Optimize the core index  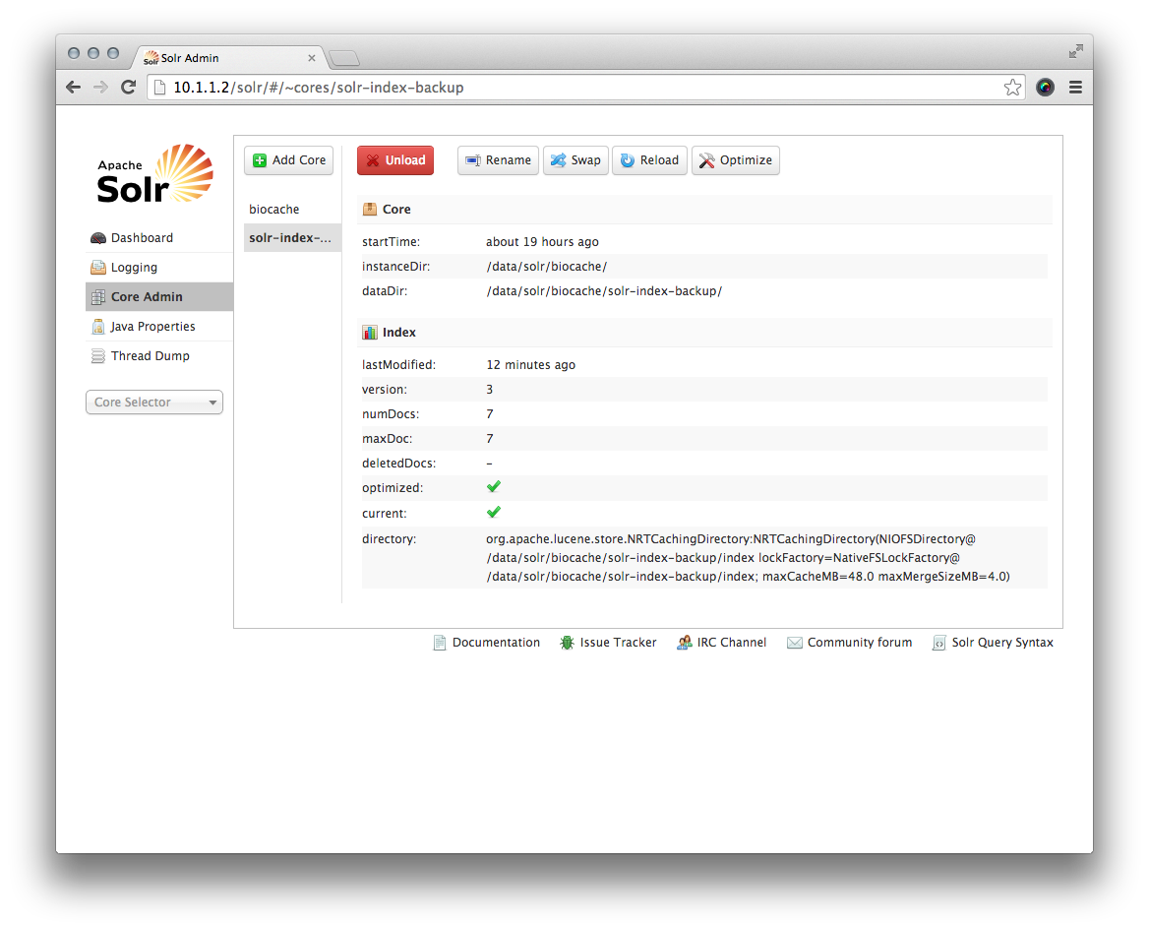736,160
